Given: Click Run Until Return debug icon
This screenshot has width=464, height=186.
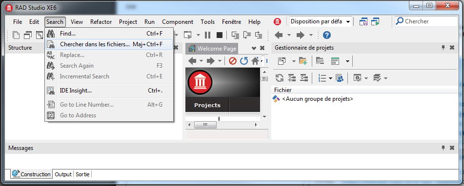Looking at the screenshot, I should pyautogui.click(x=259, y=36).
